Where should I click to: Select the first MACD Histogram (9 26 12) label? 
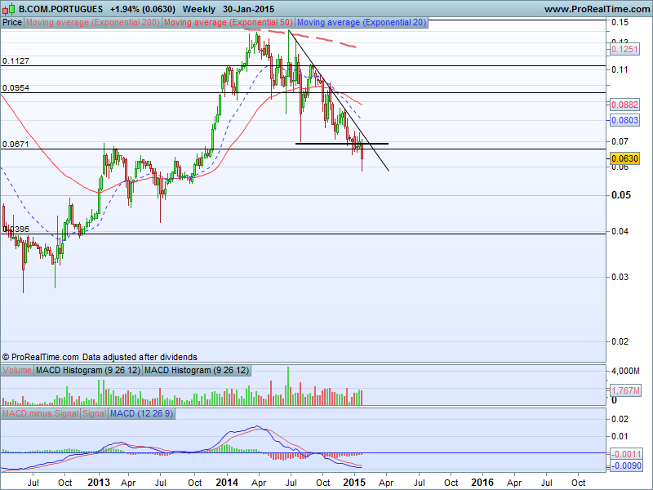pos(88,370)
